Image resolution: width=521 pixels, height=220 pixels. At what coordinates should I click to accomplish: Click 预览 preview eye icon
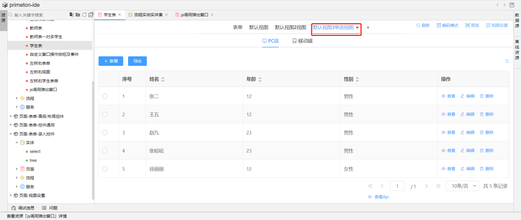472,25
